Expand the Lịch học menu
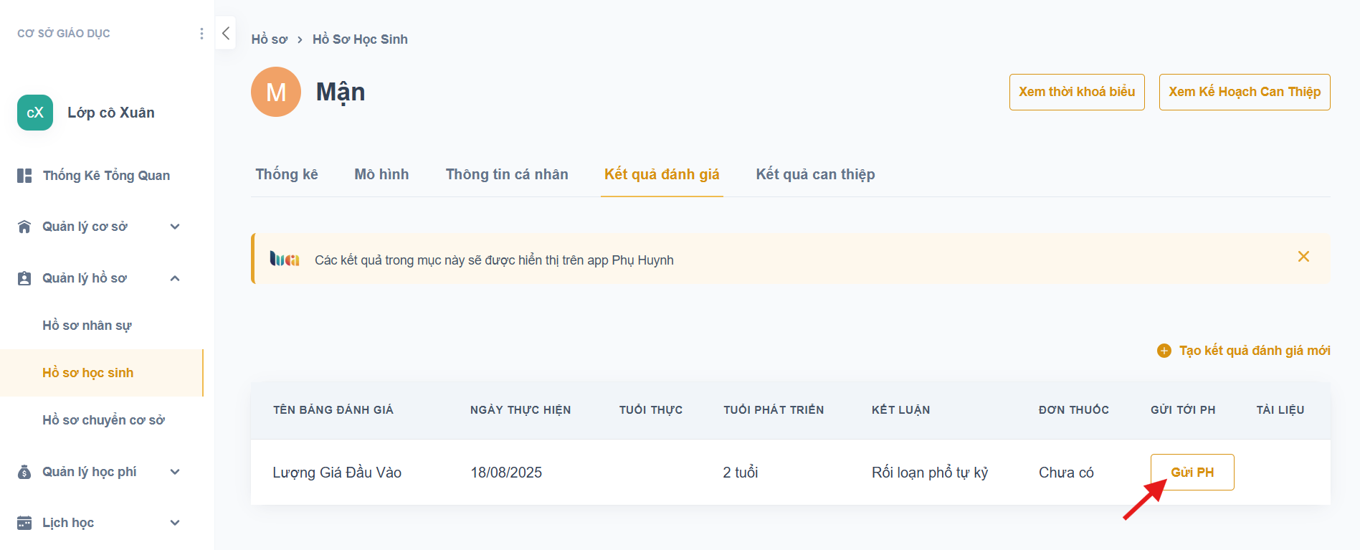The image size is (1360, 550). pos(175,523)
